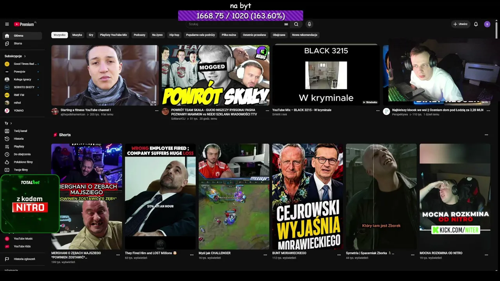The height and width of the screenshot is (281, 500).
Task: Click the SzklanaY2J channel avatar under video
Action: (x=165, y=112)
